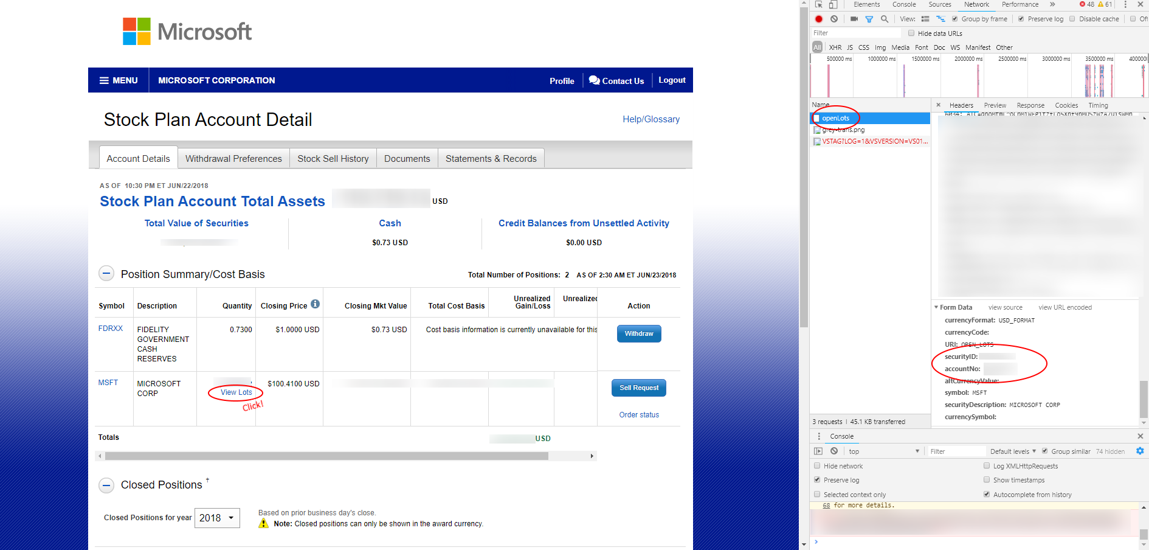Uncheck the Group by frame checkbox
Image resolution: width=1149 pixels, height=550 pixels.
point(954,19)
